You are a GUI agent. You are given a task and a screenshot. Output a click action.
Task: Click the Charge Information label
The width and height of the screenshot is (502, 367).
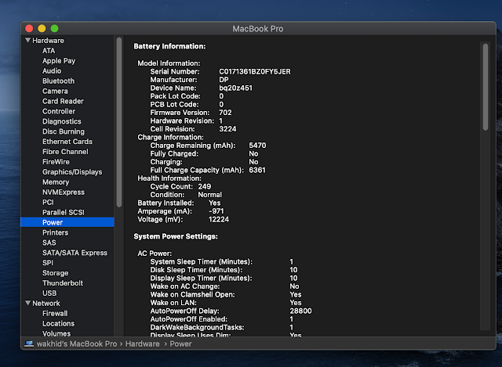(170, 138)
